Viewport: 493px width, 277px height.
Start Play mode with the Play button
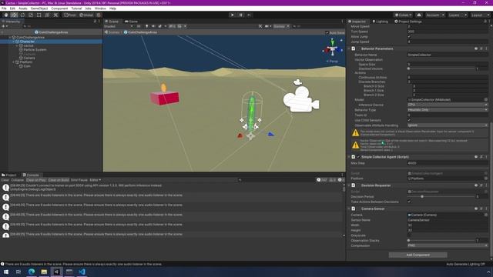point(233,15)
